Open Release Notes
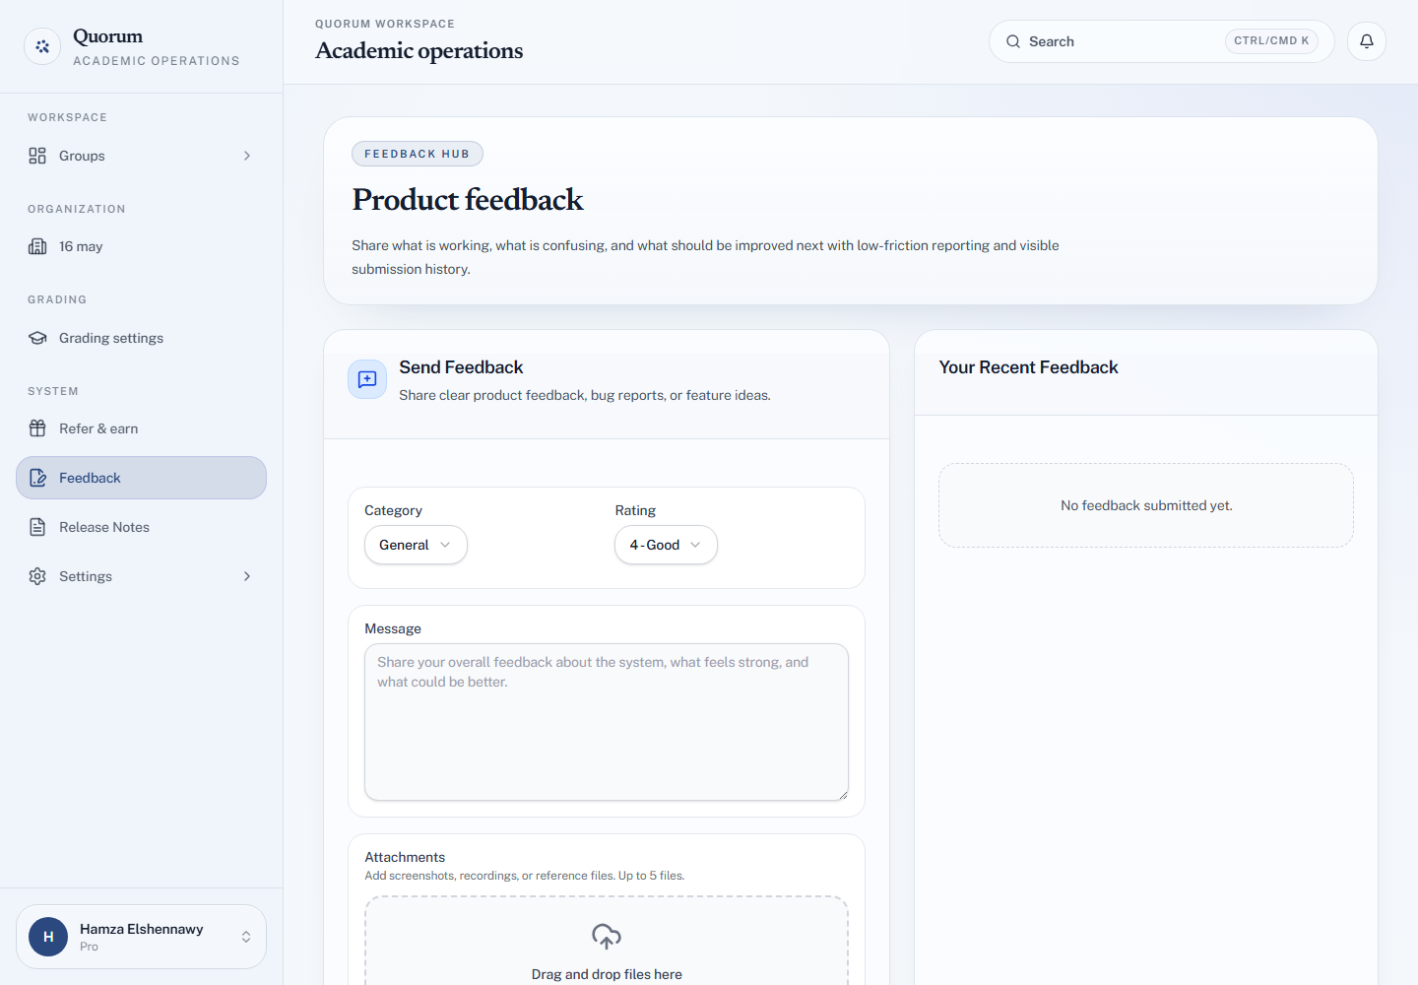This screenshot has height=985, width=1418. coord(141,527)
